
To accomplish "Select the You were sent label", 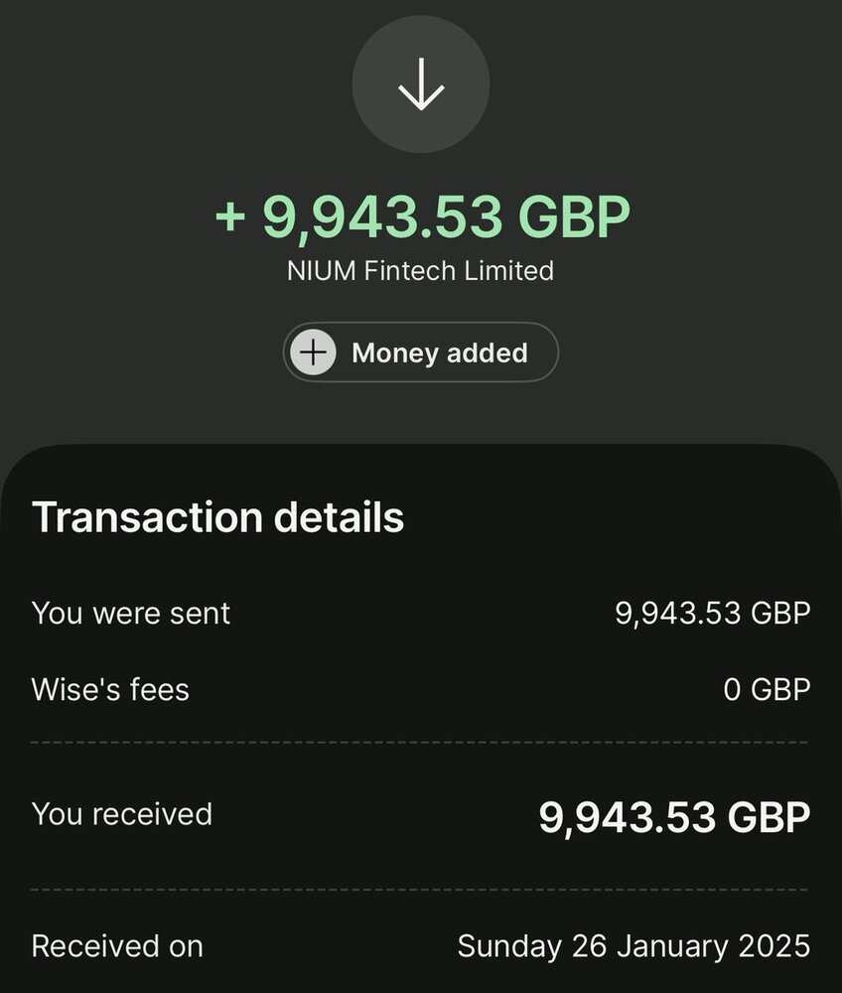I will pyautogui.click(x=131, y=613).
